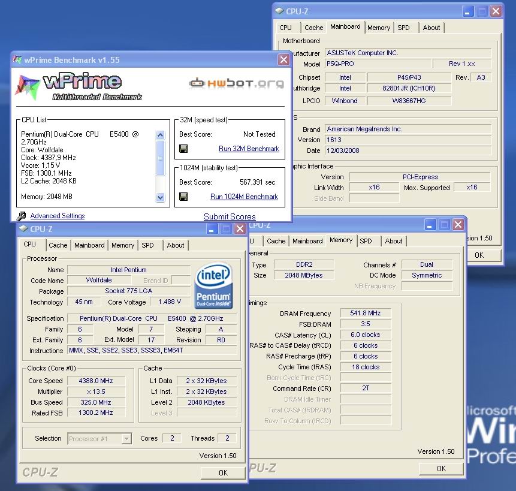Minimize the CPU-Z CPU window

[212, 229]
